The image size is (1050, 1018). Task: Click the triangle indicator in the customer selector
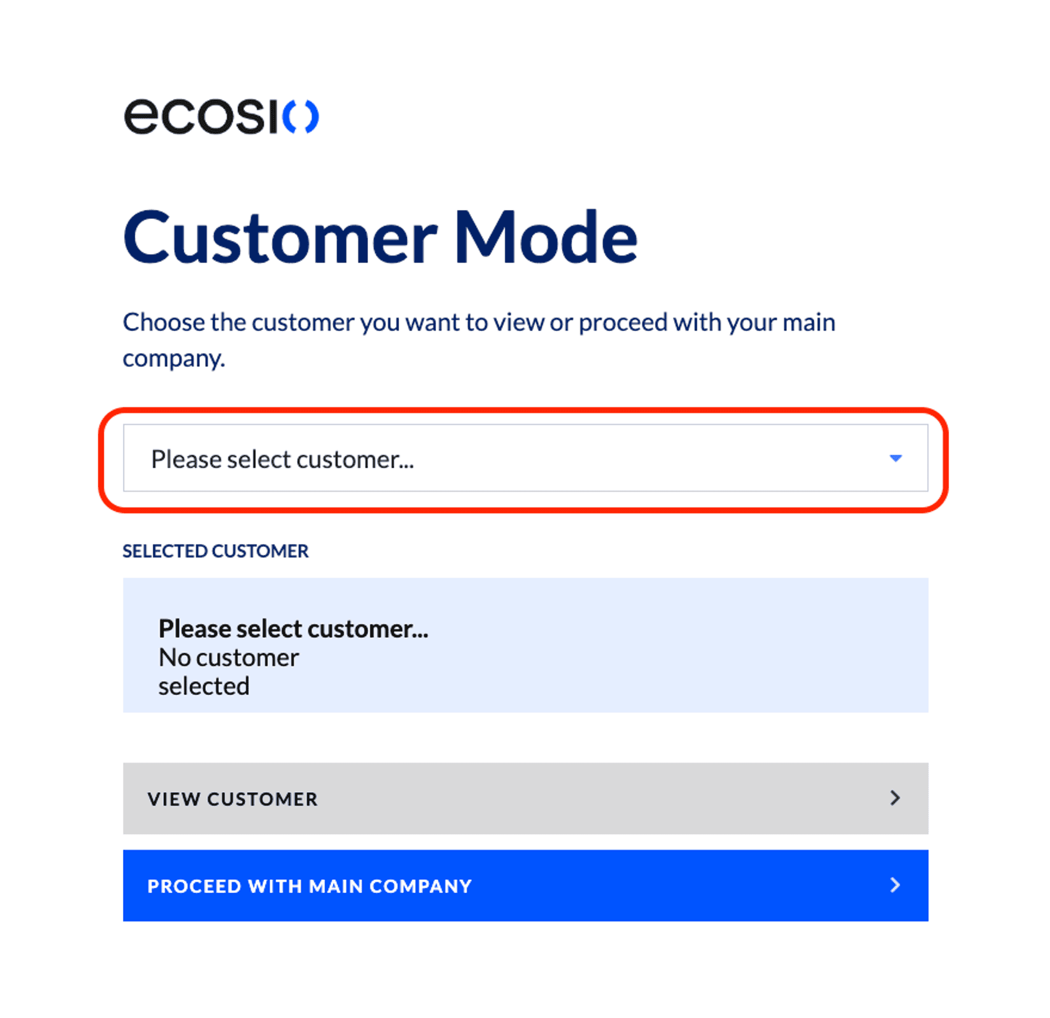(896, 458)
